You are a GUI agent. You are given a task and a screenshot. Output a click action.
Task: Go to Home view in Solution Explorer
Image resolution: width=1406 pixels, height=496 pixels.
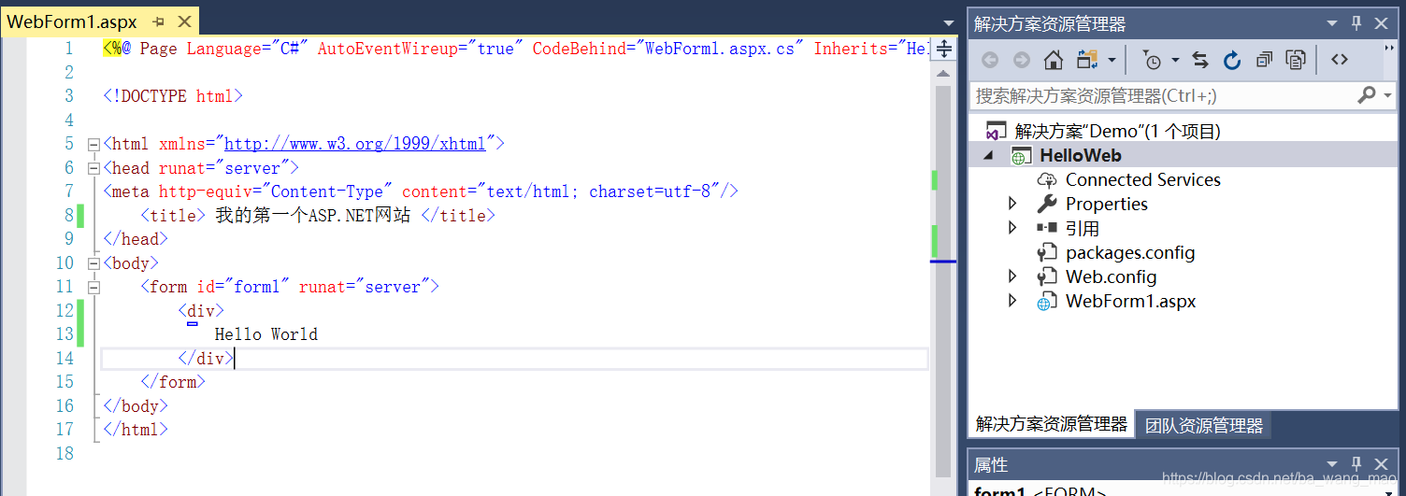click(1054, 60)
